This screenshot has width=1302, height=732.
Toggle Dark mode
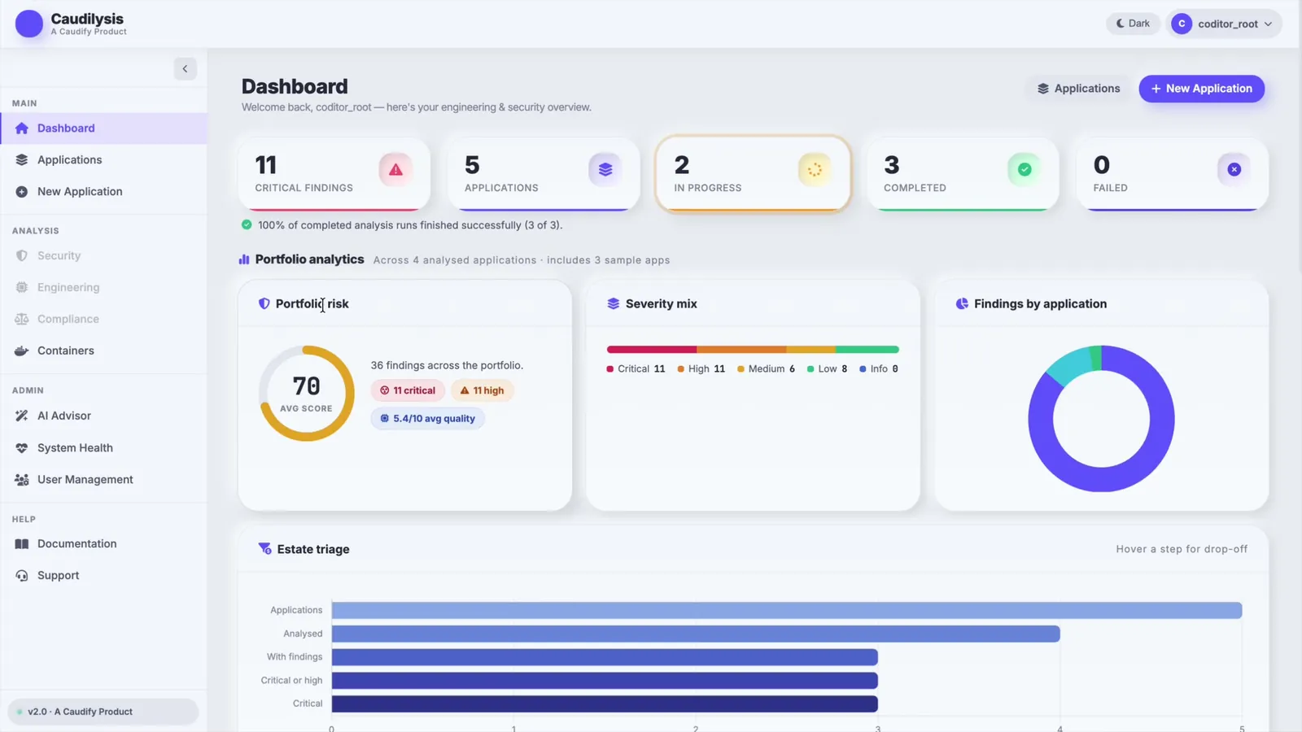1133,24
